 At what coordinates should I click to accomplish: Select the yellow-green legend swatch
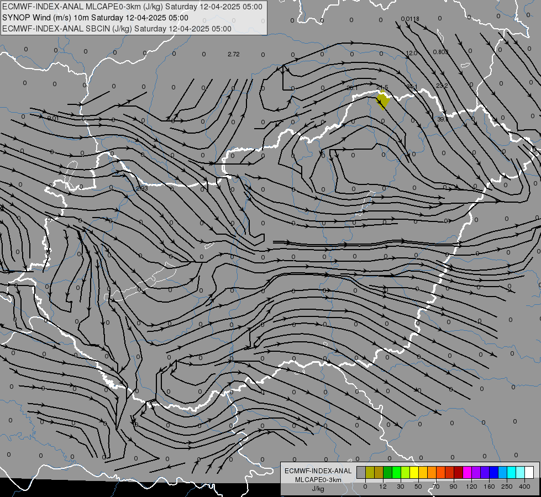(406, 472)
